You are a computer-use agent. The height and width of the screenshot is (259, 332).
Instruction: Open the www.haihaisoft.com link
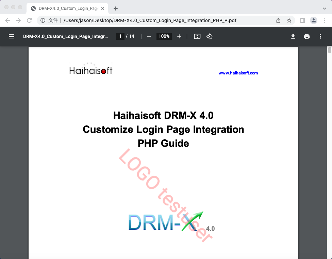click(238, 73)
